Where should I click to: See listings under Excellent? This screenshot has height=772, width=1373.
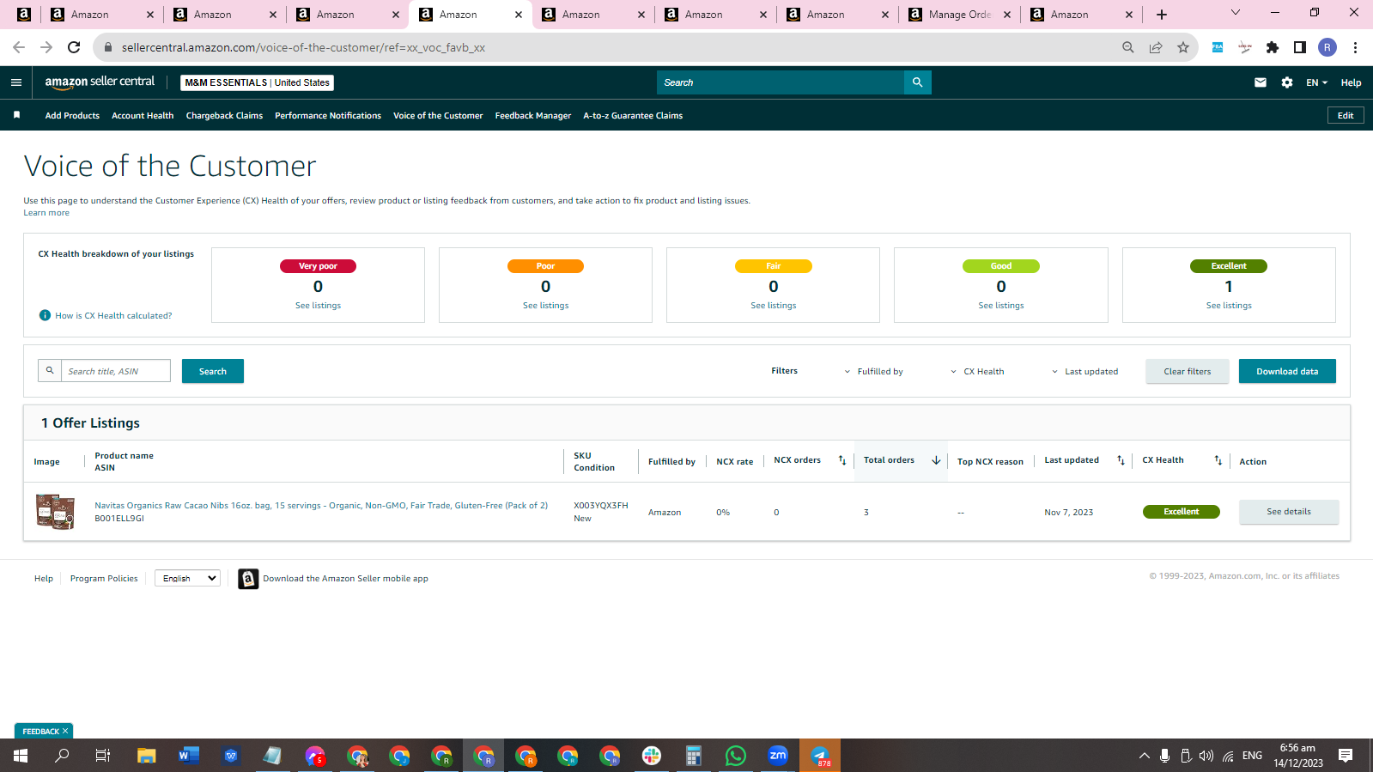point(1229,306)
